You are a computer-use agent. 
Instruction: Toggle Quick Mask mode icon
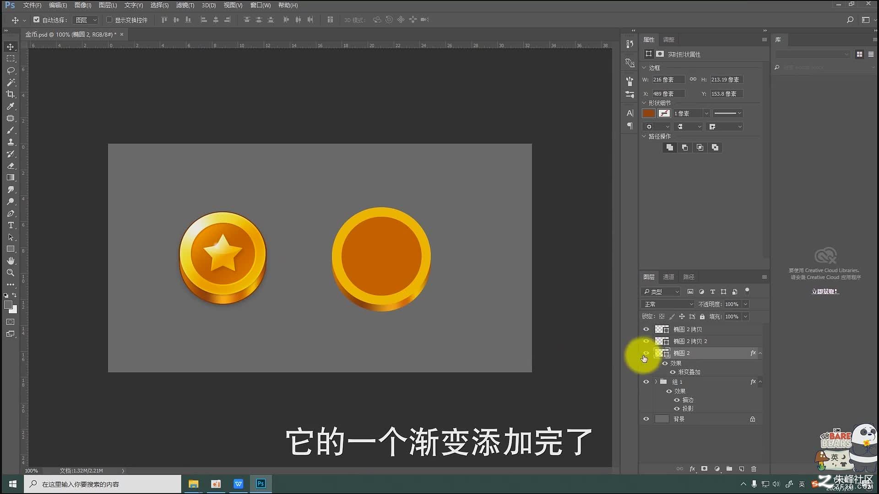(x=11, y=322)
